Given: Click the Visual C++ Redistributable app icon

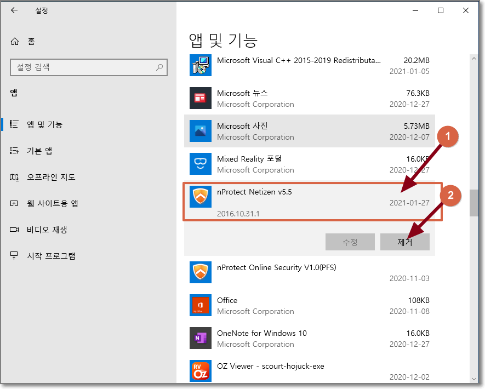Looking at the screenshot, I should click(201, 65).
